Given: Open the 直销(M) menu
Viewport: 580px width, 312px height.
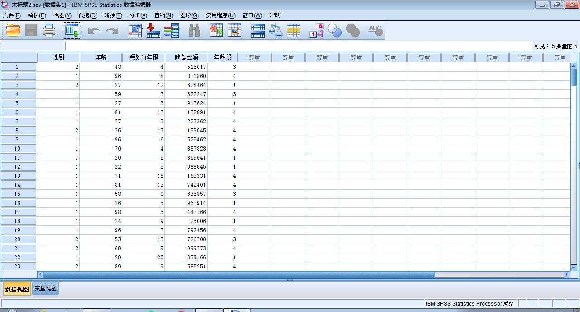Looking at the screenshot, I should 164,15.
